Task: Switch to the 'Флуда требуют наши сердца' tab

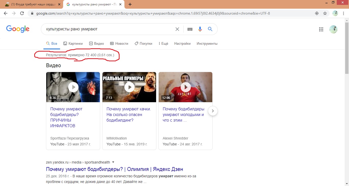Action: pyautogui.click(x=33, y=4)
